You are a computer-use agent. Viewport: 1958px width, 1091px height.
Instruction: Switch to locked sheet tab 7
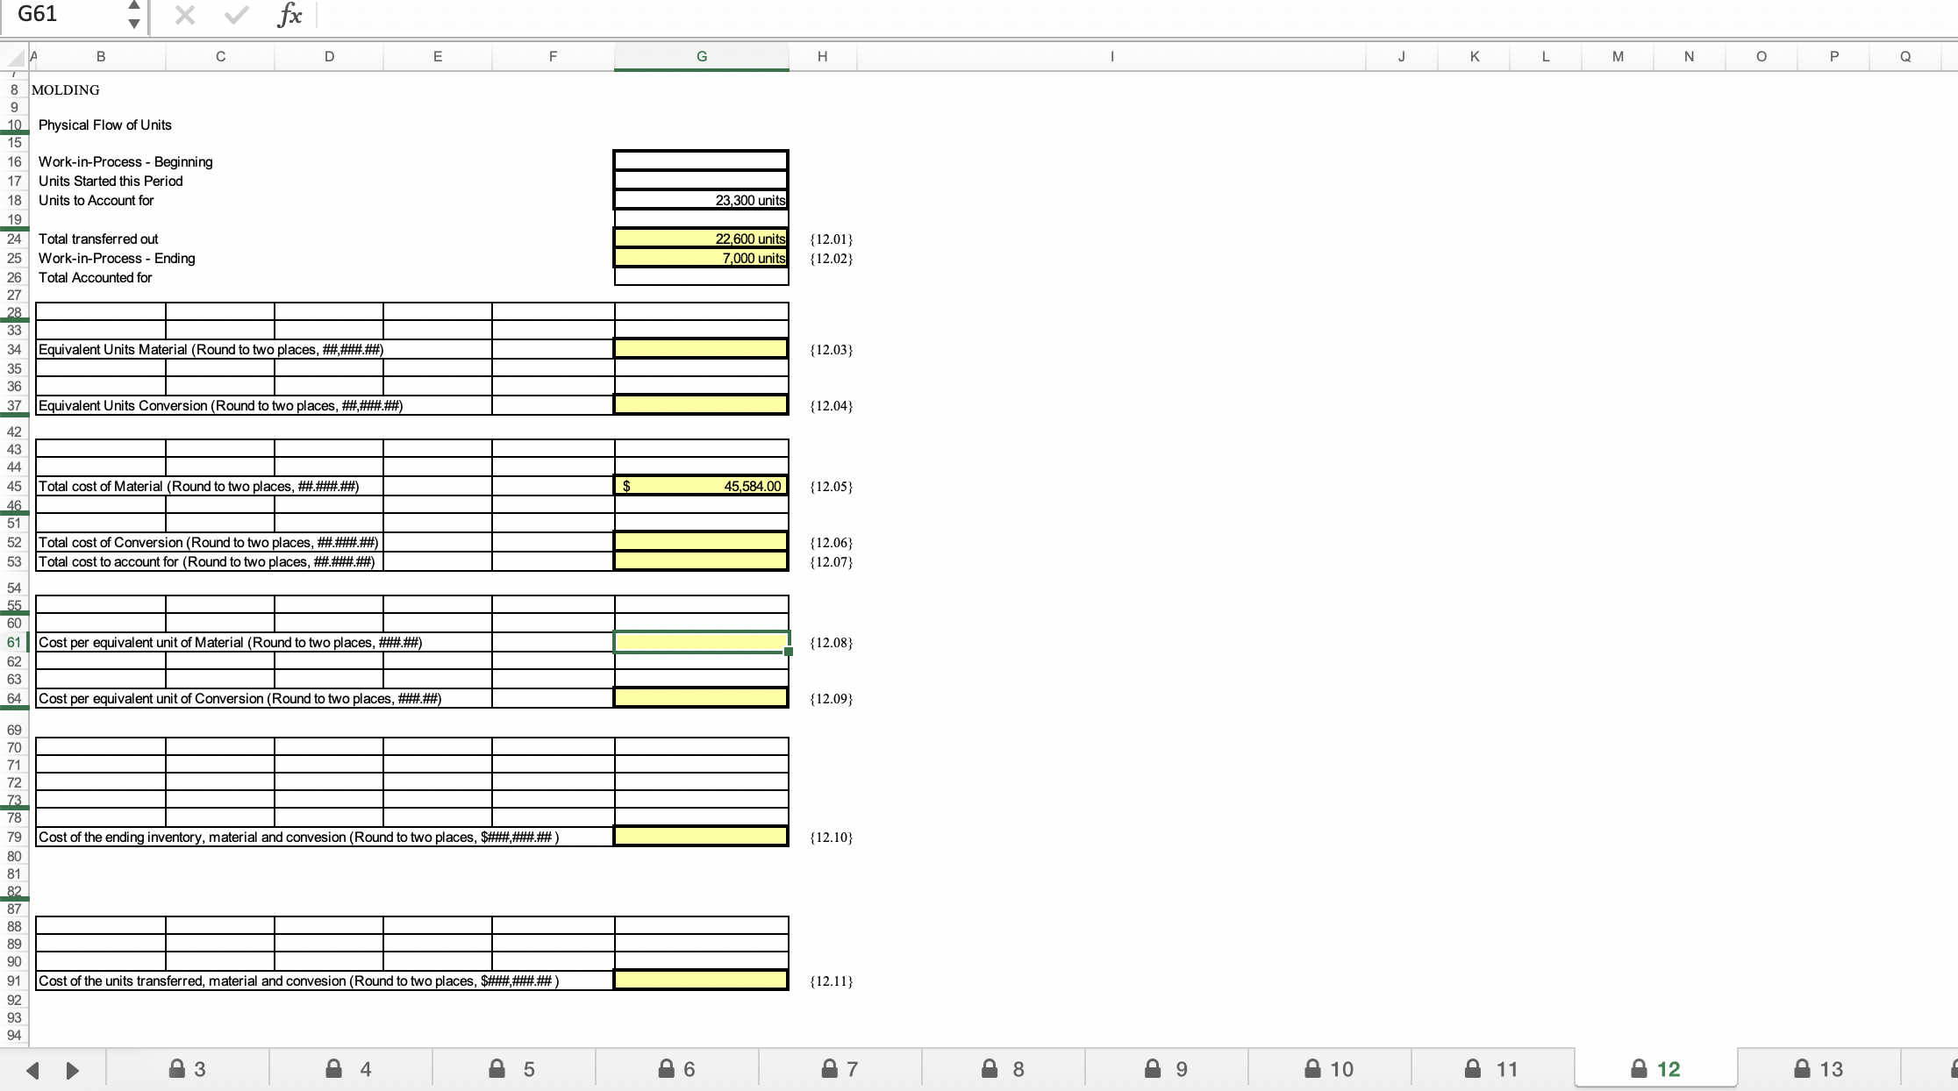click(x=840, y=1068)
